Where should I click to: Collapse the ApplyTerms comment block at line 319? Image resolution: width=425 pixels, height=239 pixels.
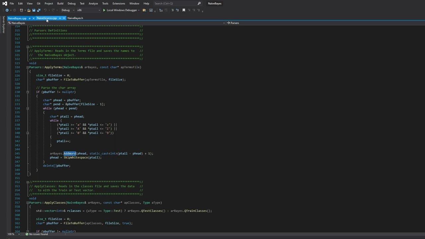(28, 47)
